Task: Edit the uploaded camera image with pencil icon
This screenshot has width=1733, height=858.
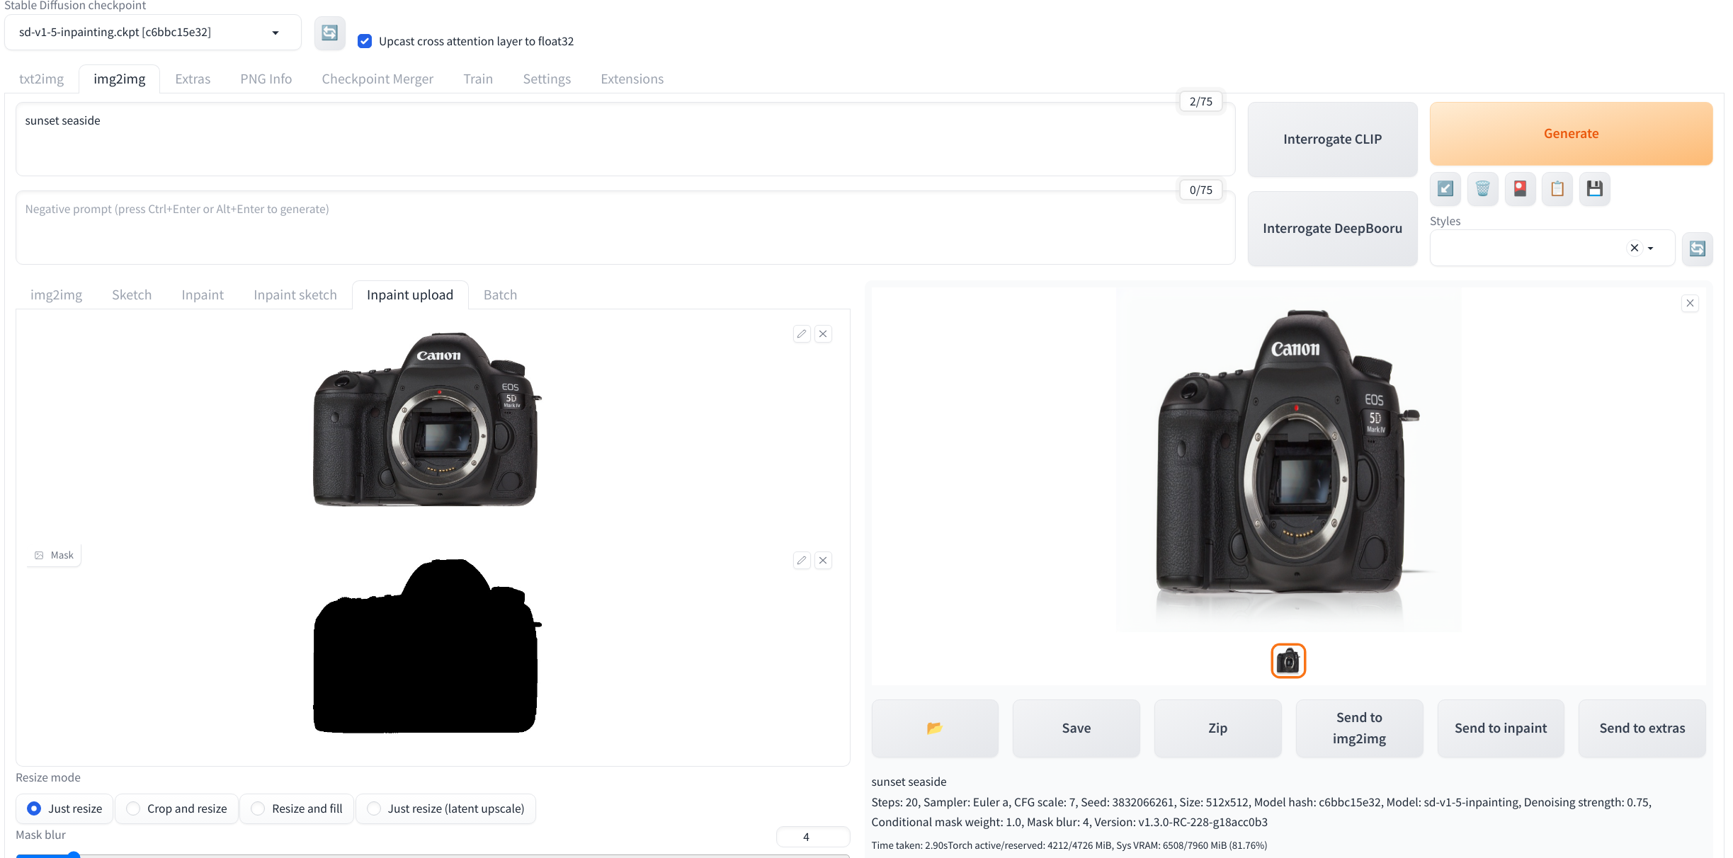Action: click(x=801, y=333)
